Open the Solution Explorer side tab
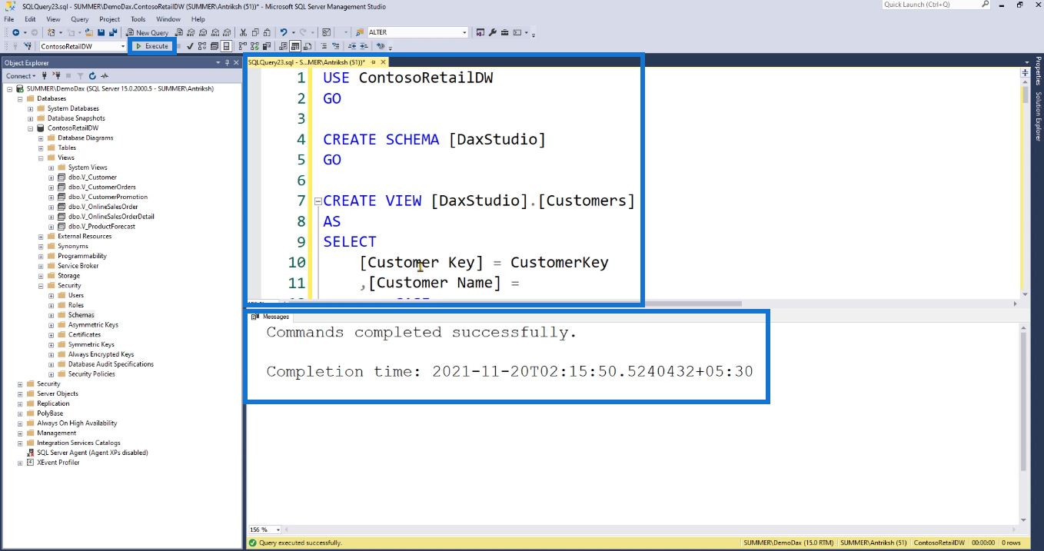1044x551 pixels. click(x=1038, y=118)
